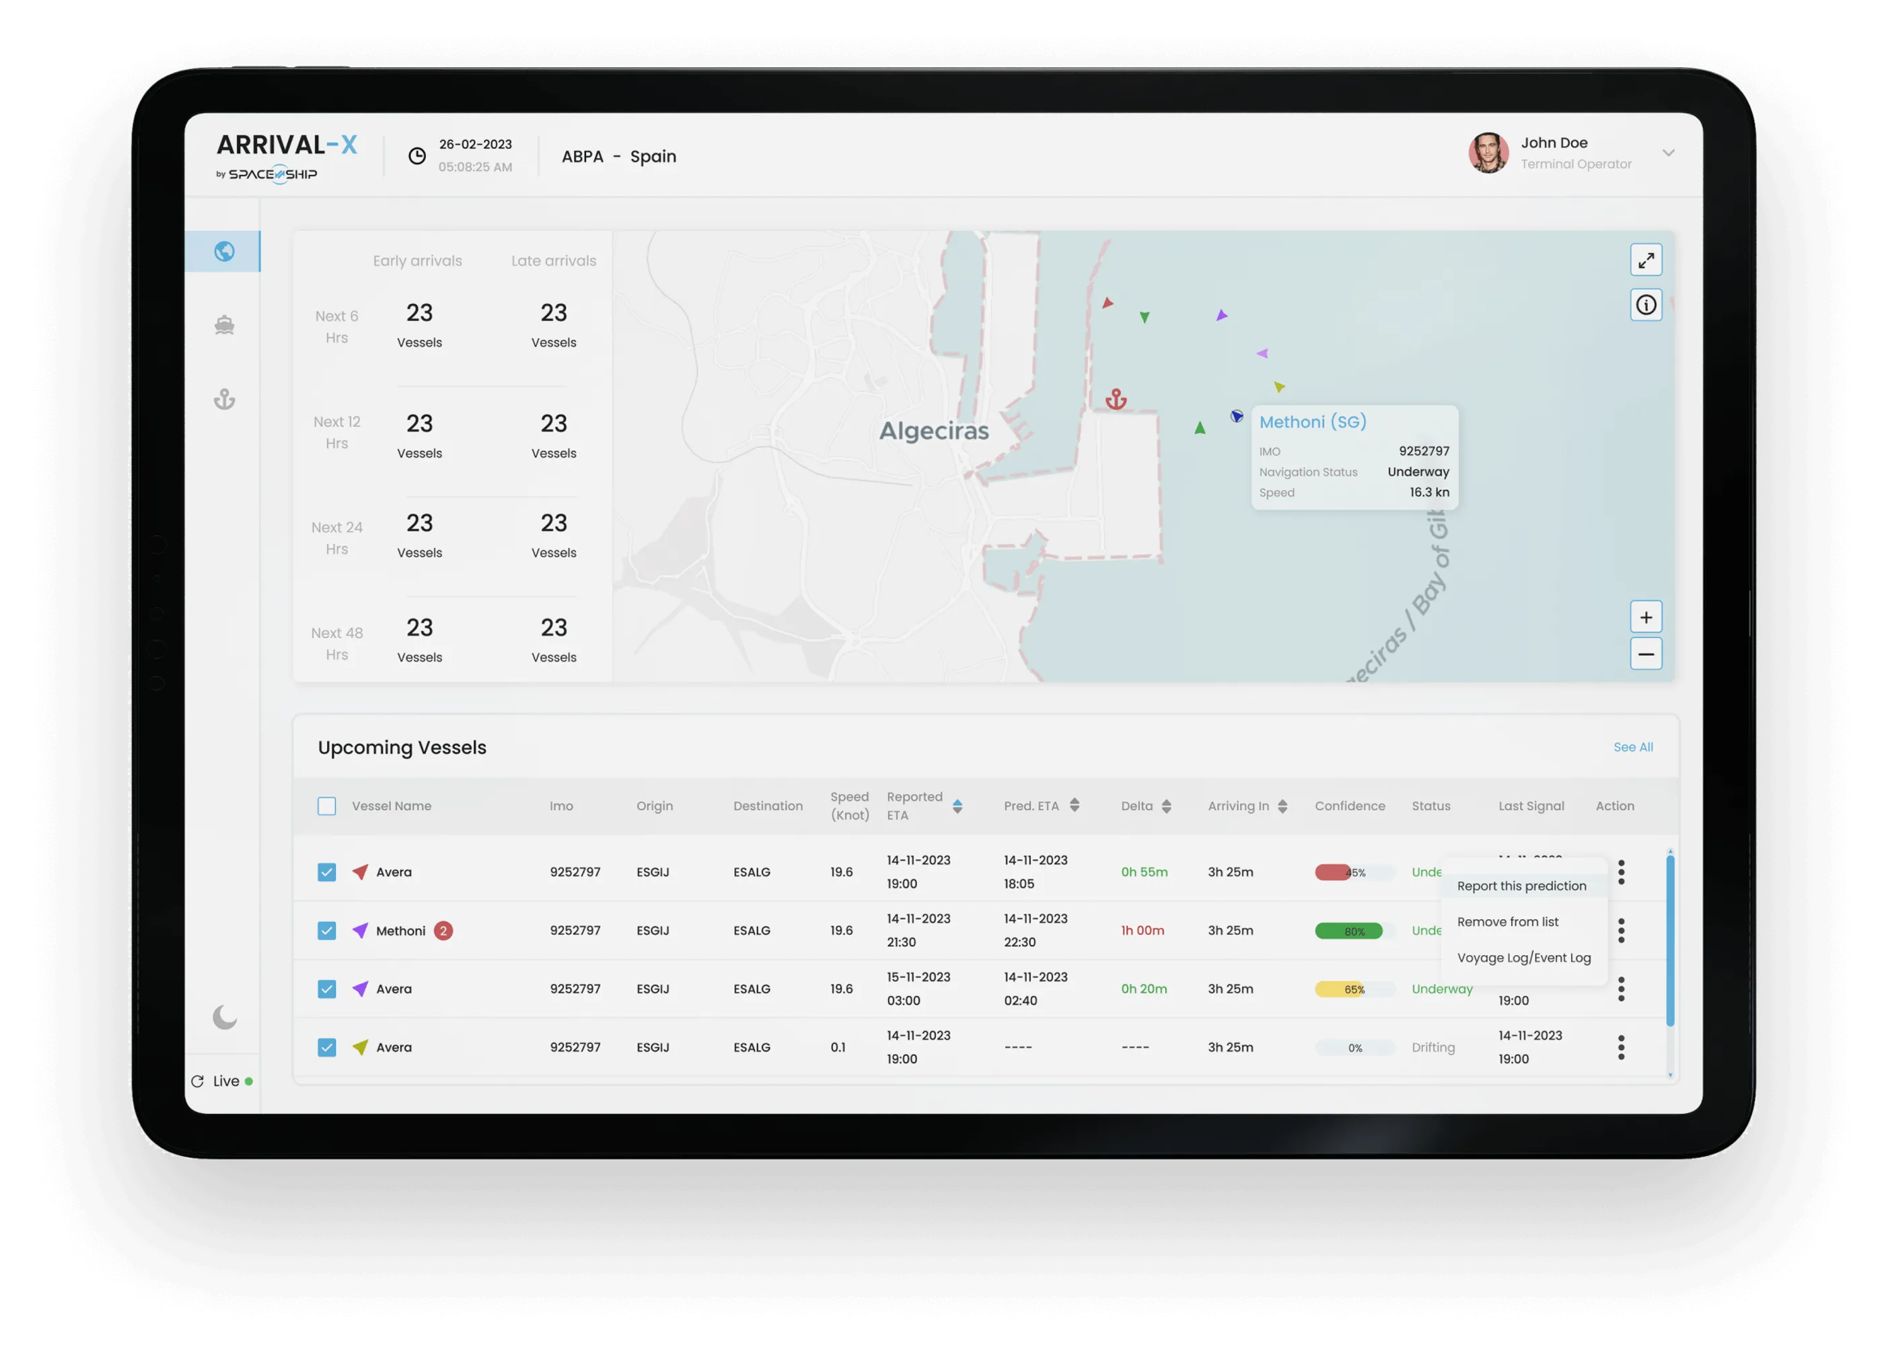Toggle checkbox for Methoni vessel row
Viewport: 1884px width, 1350px height.
(327, 929)
